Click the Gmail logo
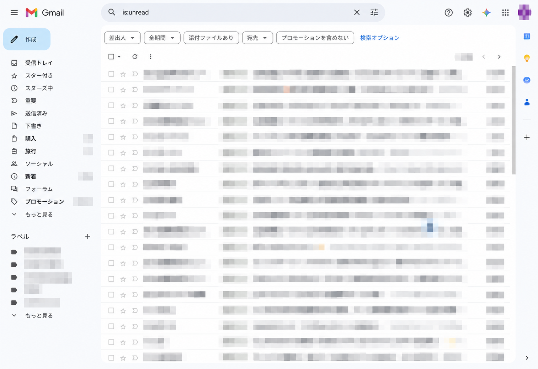The width and height of the screenshot is (538, 369). (45, 13)
